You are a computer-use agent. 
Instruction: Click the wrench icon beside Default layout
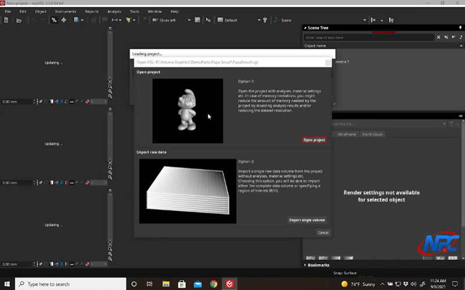click(265, 20)
